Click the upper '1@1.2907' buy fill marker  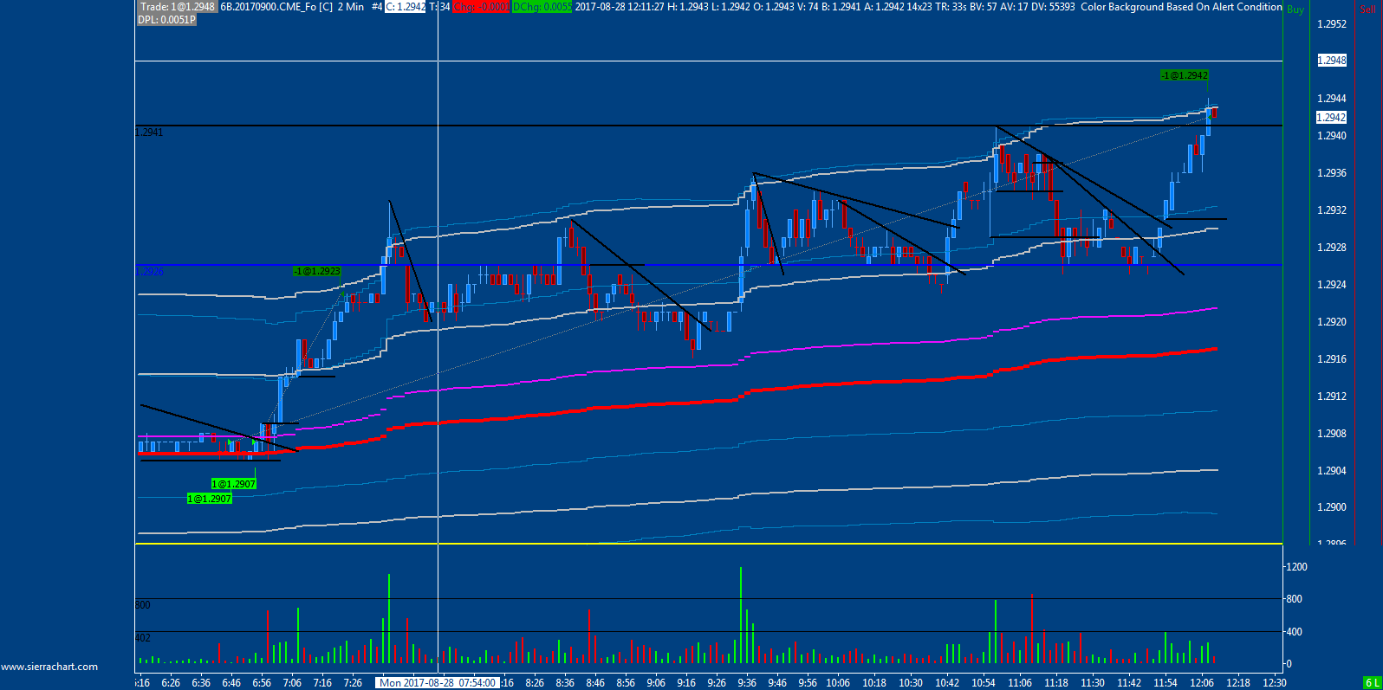[234, 484]
